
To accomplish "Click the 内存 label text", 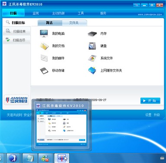I will click(104, 33).
